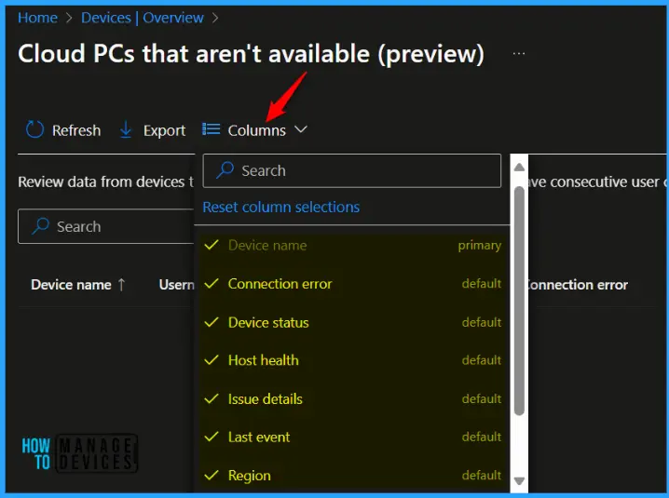This screenshot has width=669, height=498.
Task: Click the scrollbar up arrow in columns list
Action: point(519,167)
